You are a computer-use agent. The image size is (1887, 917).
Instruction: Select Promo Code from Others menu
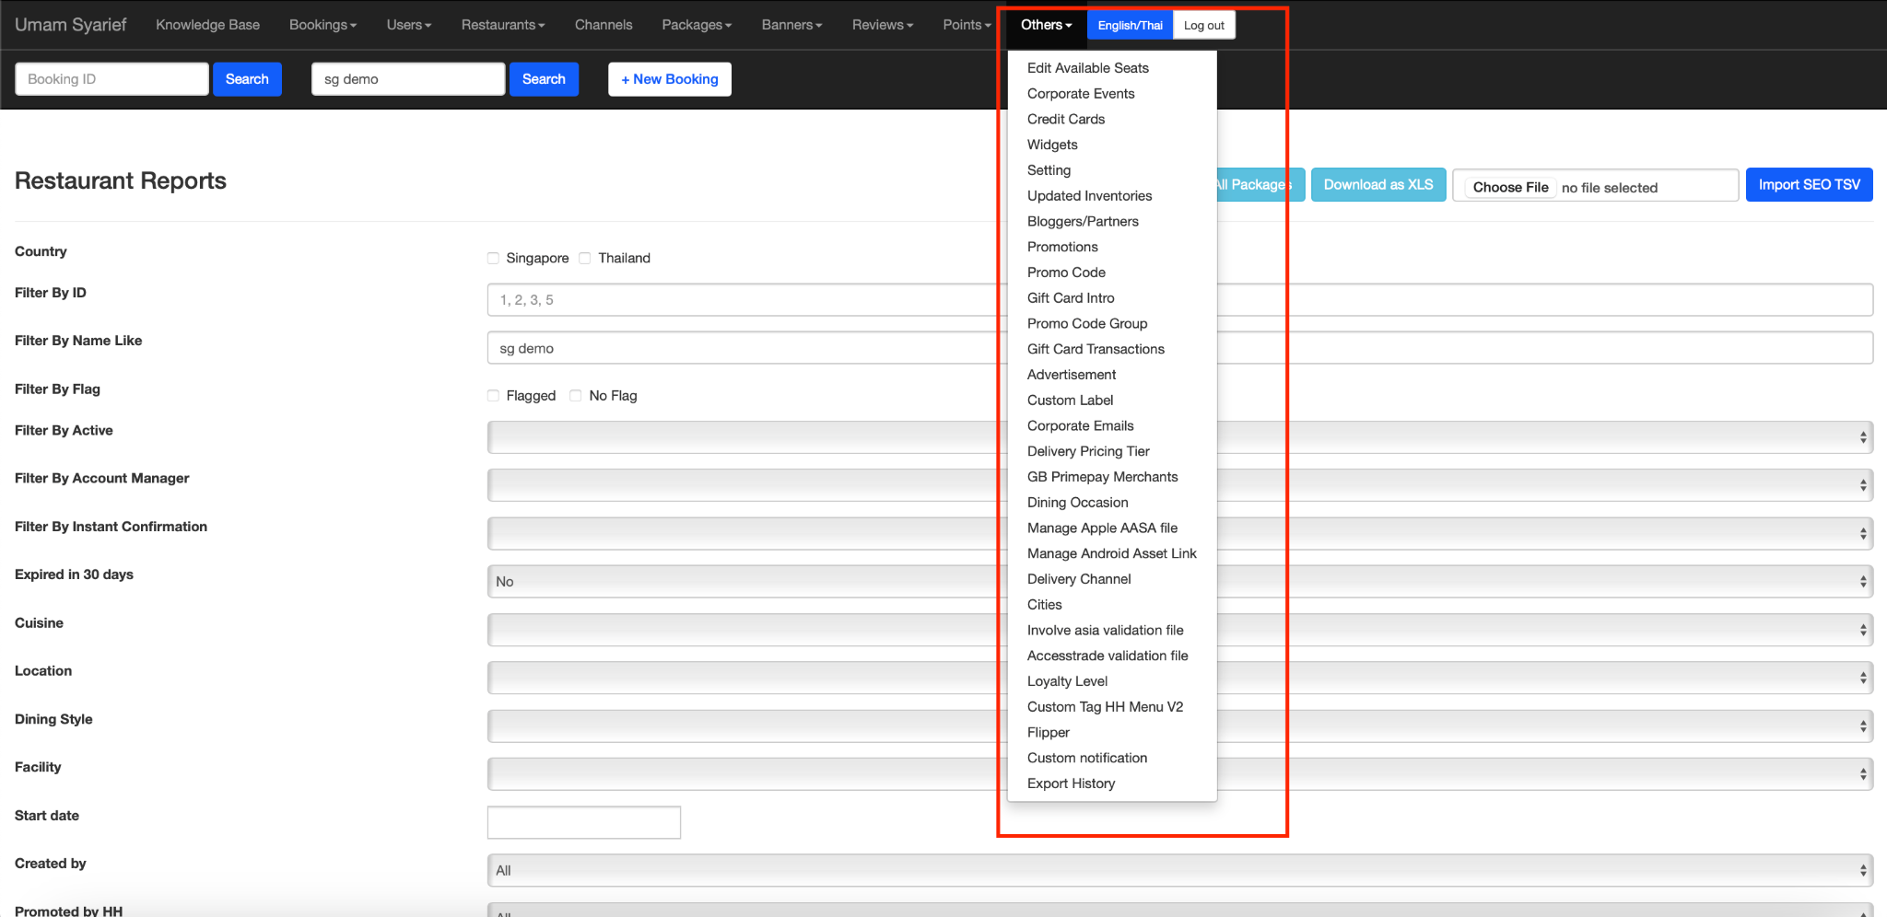click(x=1066, y=273)
